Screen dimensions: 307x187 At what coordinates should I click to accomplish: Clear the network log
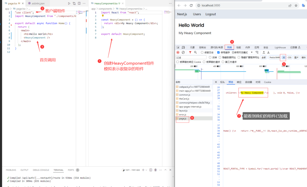[183, 52]
